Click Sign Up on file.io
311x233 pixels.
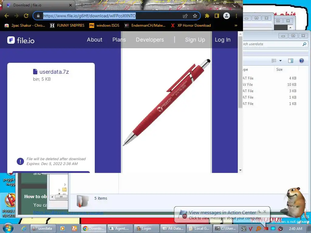(x=195, y=40)
